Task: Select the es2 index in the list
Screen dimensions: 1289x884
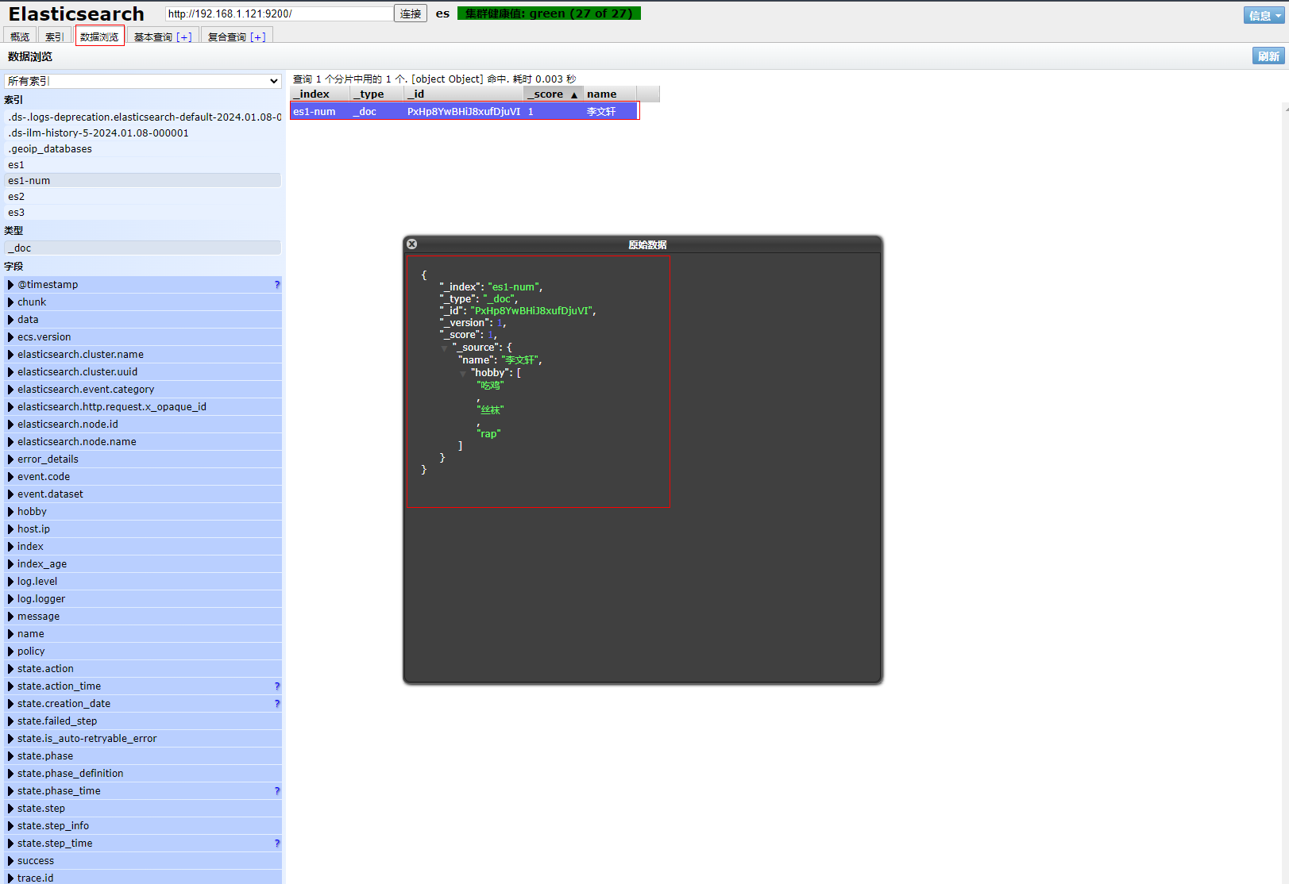Action: [x=17, y=197]
